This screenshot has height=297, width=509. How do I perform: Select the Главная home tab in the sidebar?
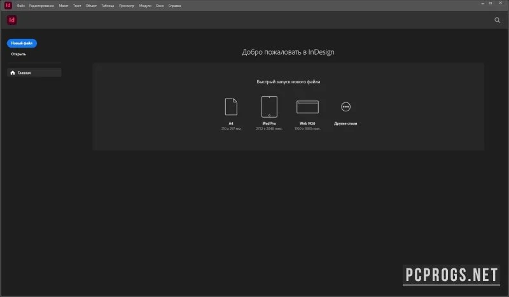tap(34, 73)
